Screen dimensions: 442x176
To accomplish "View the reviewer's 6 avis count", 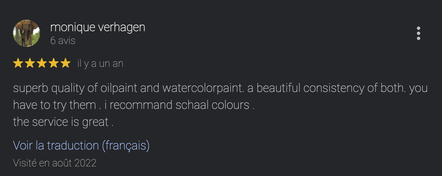I will pyautogui.click(x=63, y=41).
